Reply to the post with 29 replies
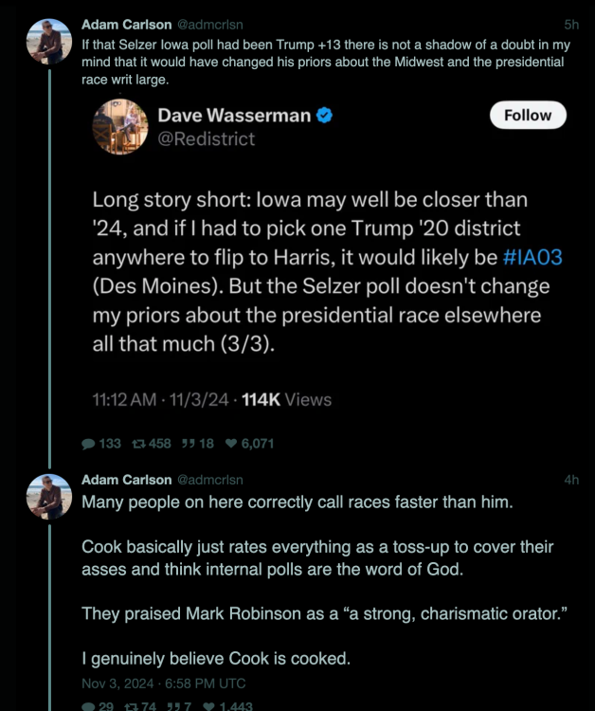The height and width of the screenshot is (711, 595). (x=88, y=705)
